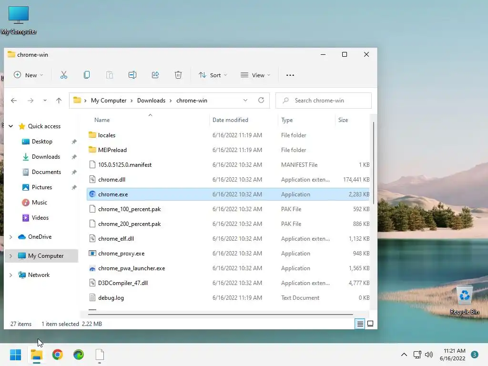Select Documents in Quick access

click(x=46, y=172)
